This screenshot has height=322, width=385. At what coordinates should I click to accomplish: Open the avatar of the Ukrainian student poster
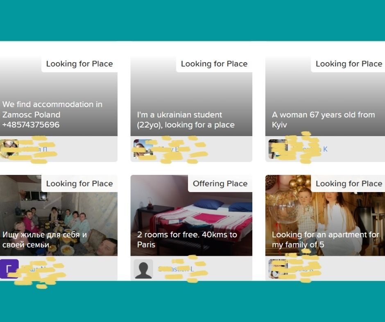click(143, 149)
